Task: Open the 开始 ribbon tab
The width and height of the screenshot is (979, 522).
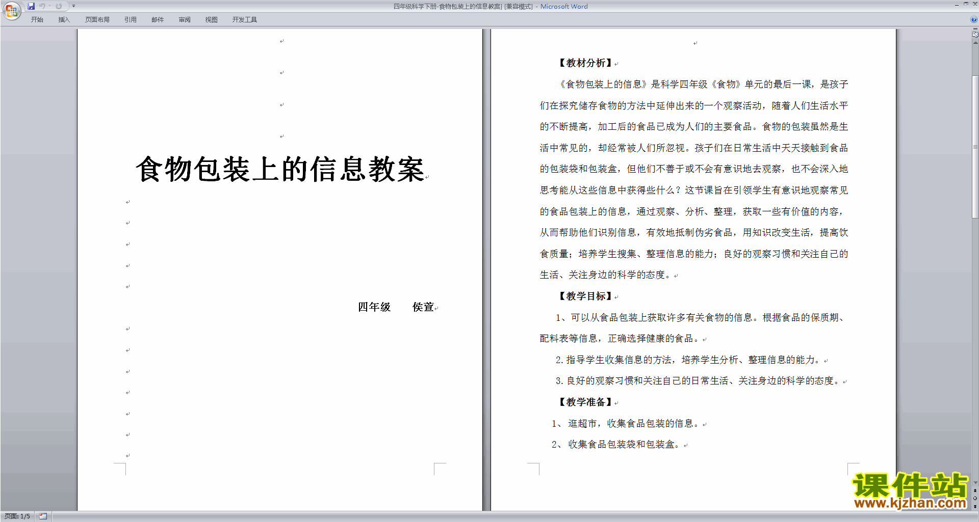Action: point(37,20)
